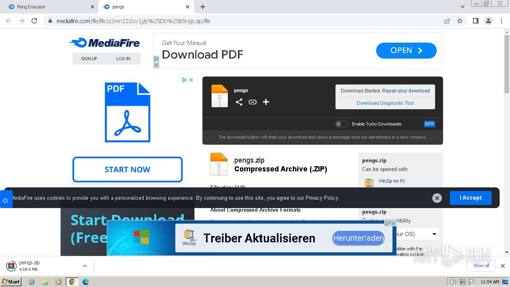Close the pengs tab
Image resolution: width=510 pixels, height=287 pixels.
pyautogui.click(x=188, y=7)
